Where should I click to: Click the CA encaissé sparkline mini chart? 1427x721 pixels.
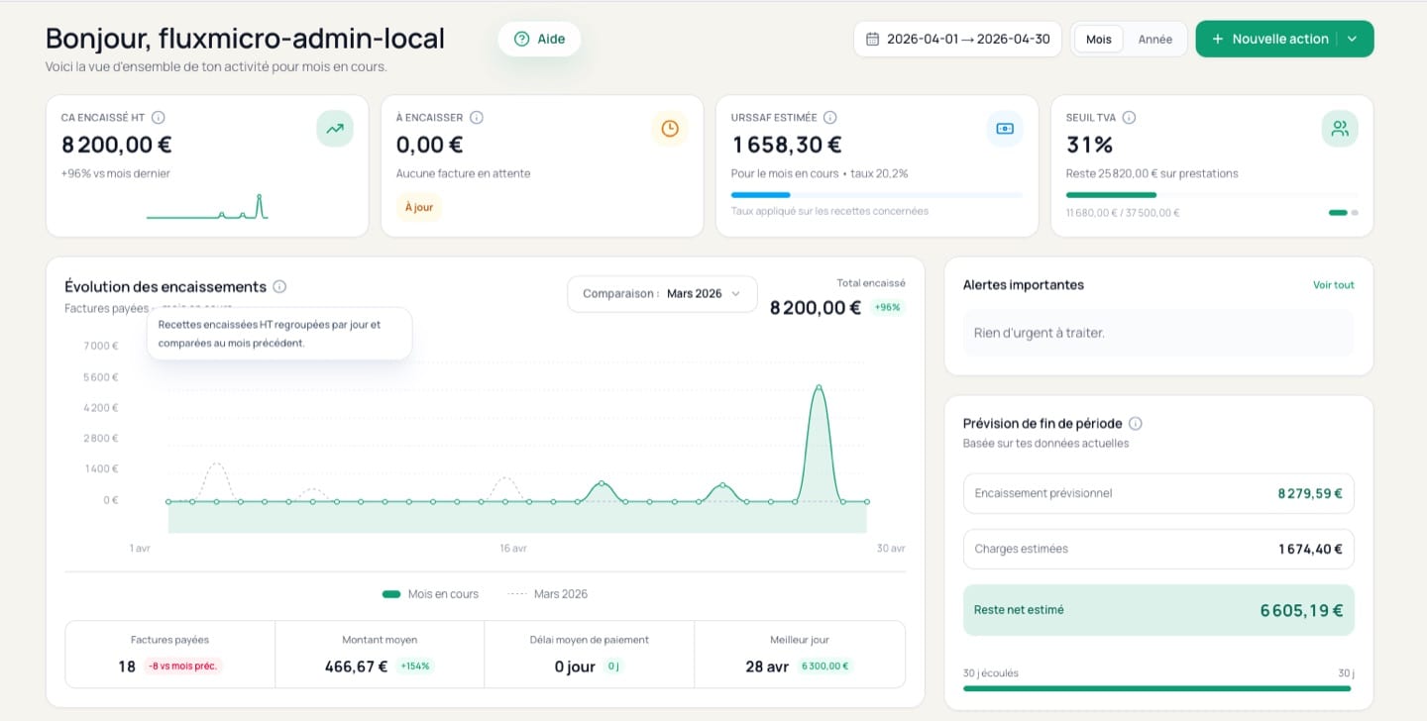click(x=207, y=206)
